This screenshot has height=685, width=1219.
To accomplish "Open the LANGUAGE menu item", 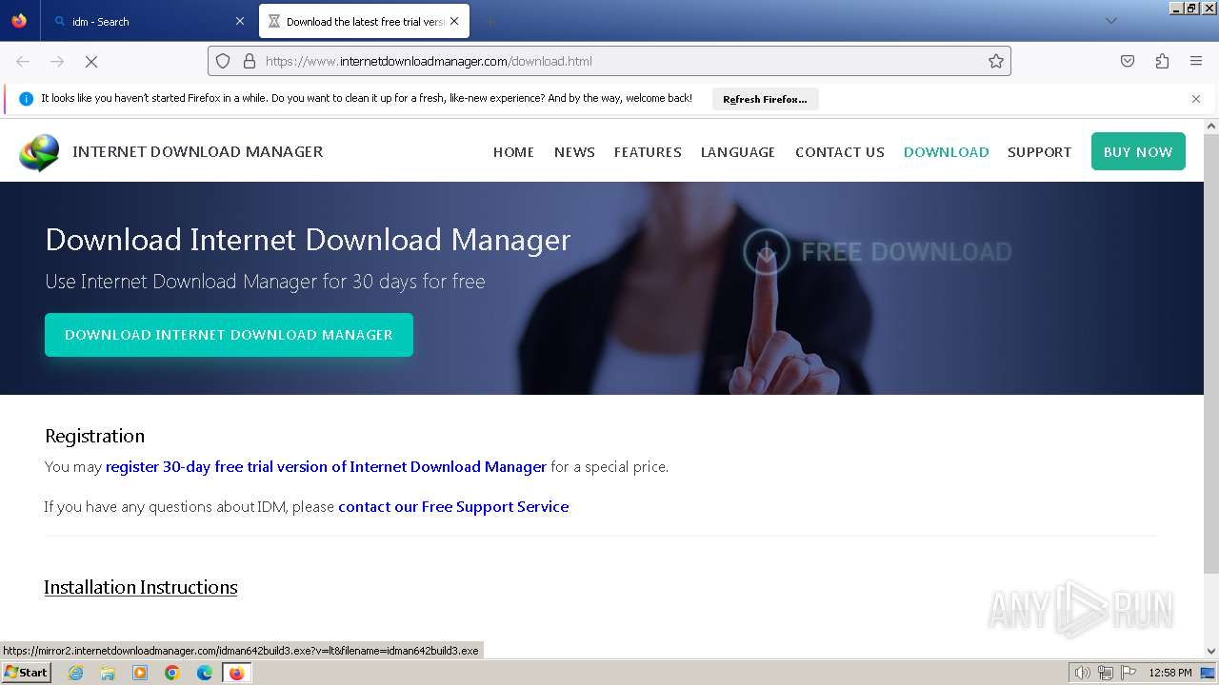I will [x=738, y=152].
